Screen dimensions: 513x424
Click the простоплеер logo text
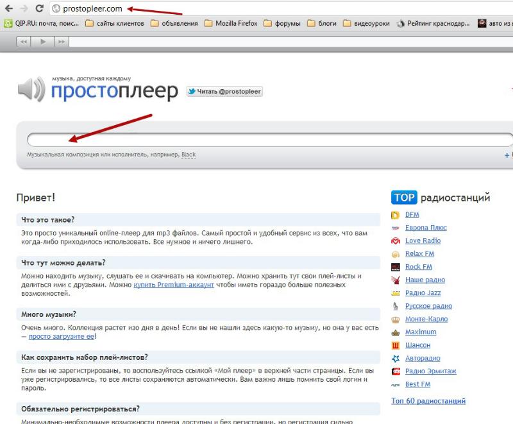pyautogui.click(x=115, y=91)
